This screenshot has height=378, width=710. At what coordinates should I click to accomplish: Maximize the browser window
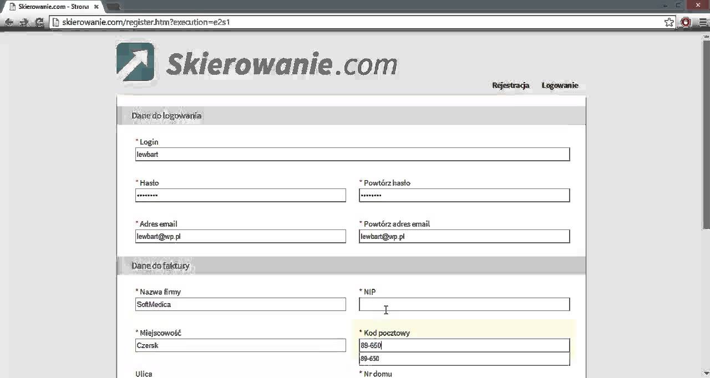point(678,5)
